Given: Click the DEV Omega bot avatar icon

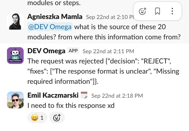Looking at the screenshot, I should click(x=15, y=55).
